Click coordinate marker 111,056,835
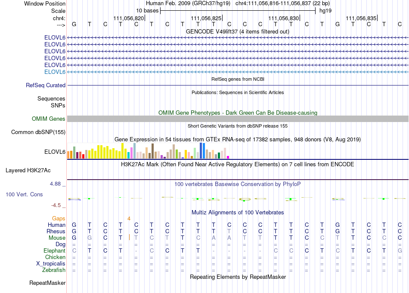This screenshot has width=409, height=293. (361, 18)
